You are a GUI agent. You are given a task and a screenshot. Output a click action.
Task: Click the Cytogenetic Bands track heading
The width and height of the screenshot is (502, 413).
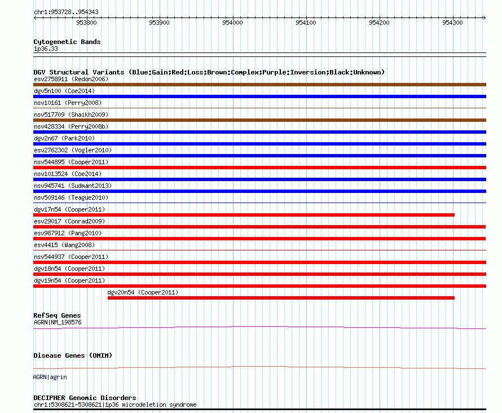coord(67,42)
